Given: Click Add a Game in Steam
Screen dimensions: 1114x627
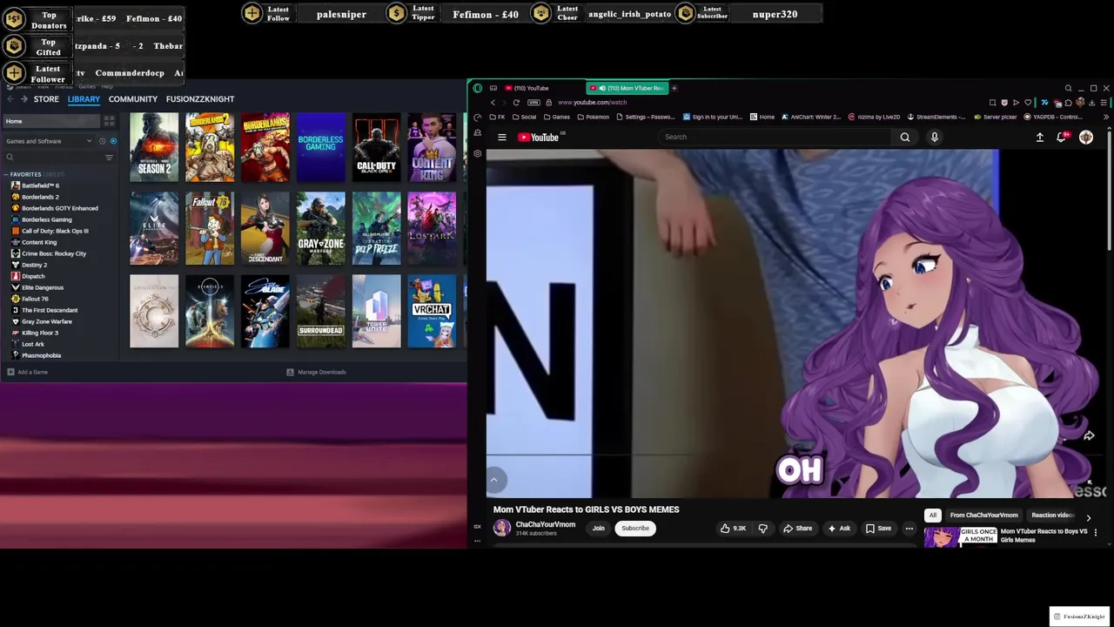Looking at the screenshot, I should [x=28, y=372].
